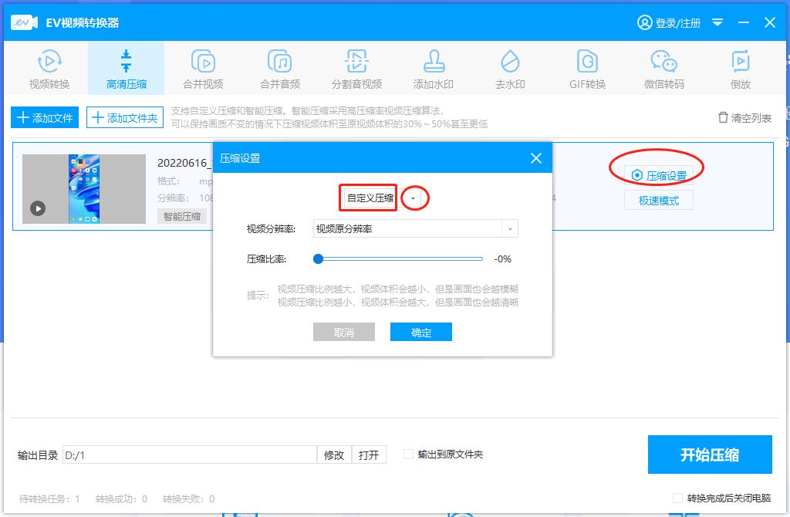Expand the 自定义压缩 mode dropdown
Viewport: 790px width, 517px height.
(x=414, y=198)
